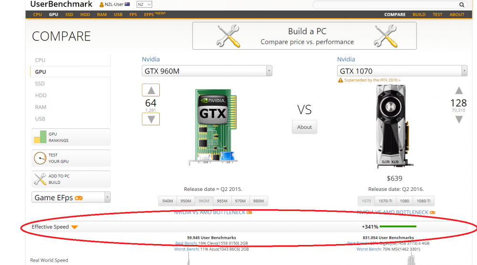This screenshot has height=265, width=477.
Task: Click the upvote arrow for GTX 960M
Action: (x=151, y=90)
